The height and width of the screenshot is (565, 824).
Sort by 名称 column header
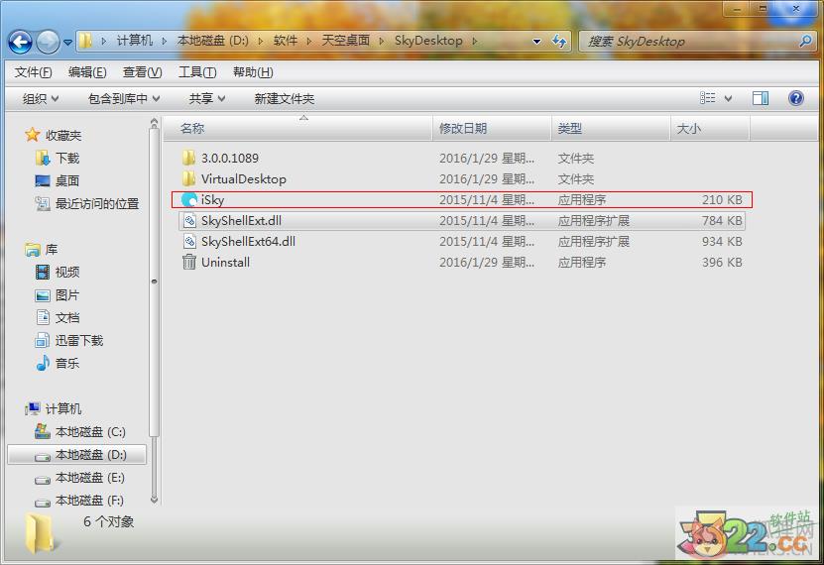(x=298, y=128)
